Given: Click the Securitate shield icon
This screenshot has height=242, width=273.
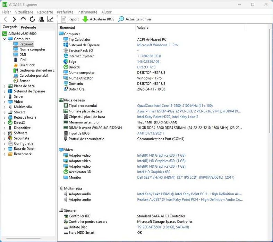Looking at the screenshot, I should [x=10, y=138].
